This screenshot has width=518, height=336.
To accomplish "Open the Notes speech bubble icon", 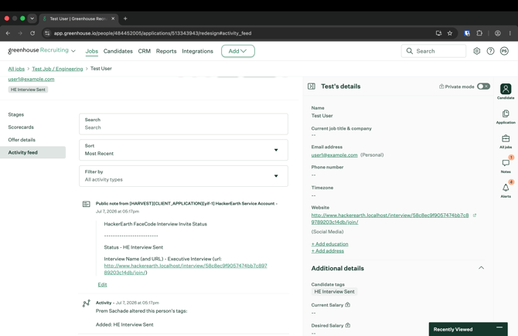I will click(x=506, y=163).
